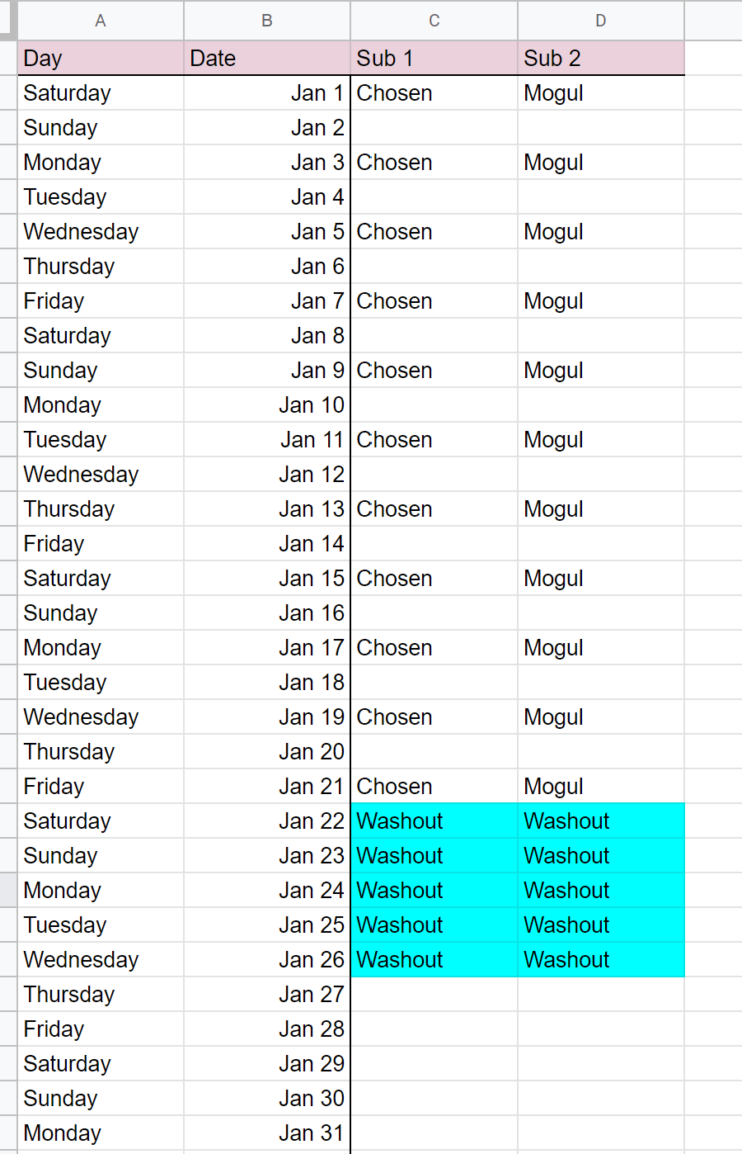Click the Date header cell

coord(267,58)
